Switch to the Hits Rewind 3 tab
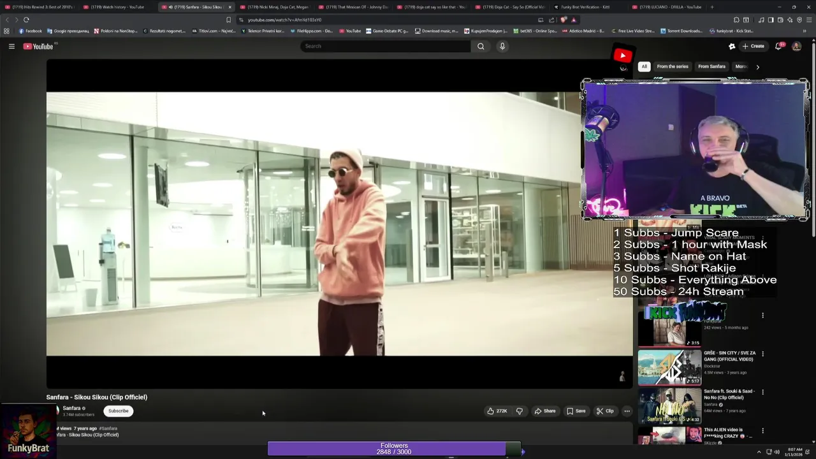Image resolution: width=816 pixels, height=459 pixels. pos(39,7)
